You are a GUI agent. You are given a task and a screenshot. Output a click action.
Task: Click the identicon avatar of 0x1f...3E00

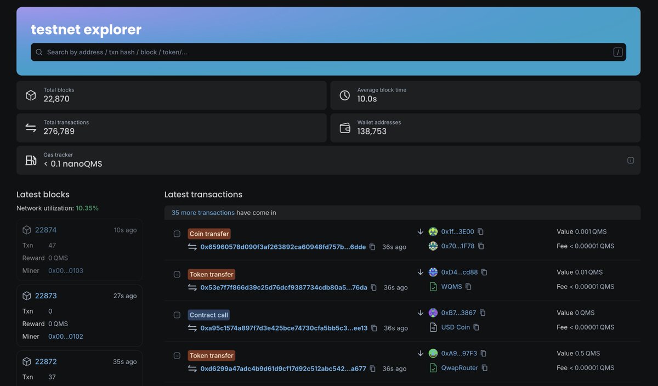pos(433,231)
